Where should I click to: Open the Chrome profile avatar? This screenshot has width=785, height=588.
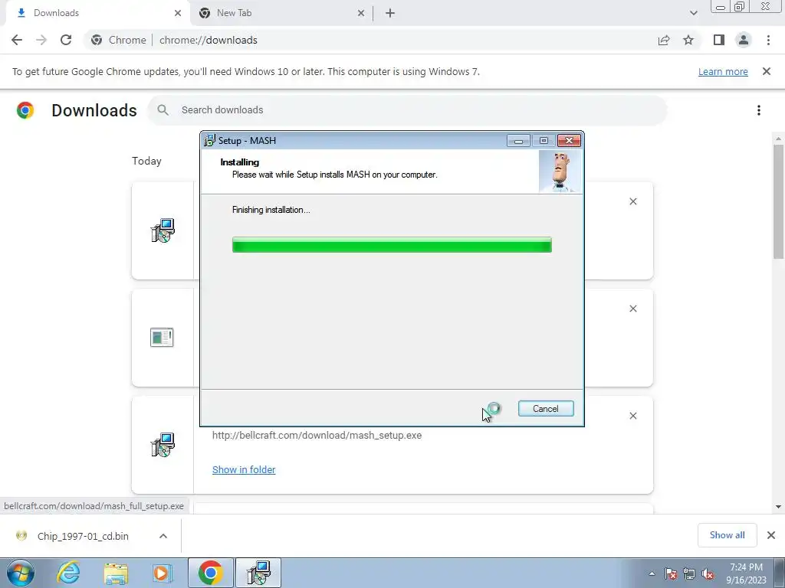click(x=744, y=40)
